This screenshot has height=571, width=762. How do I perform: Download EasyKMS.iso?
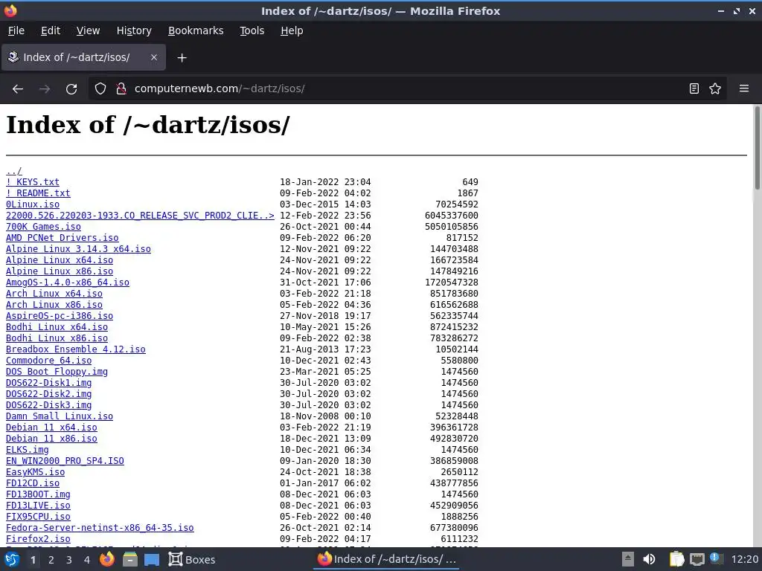point(36,472)
